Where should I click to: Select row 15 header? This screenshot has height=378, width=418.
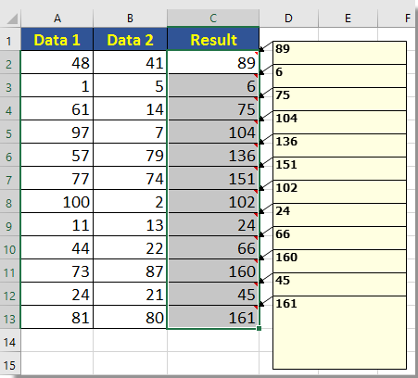click(10, 363)
